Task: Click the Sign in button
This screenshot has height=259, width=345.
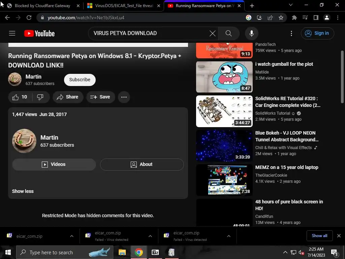Action: (317, 33)
